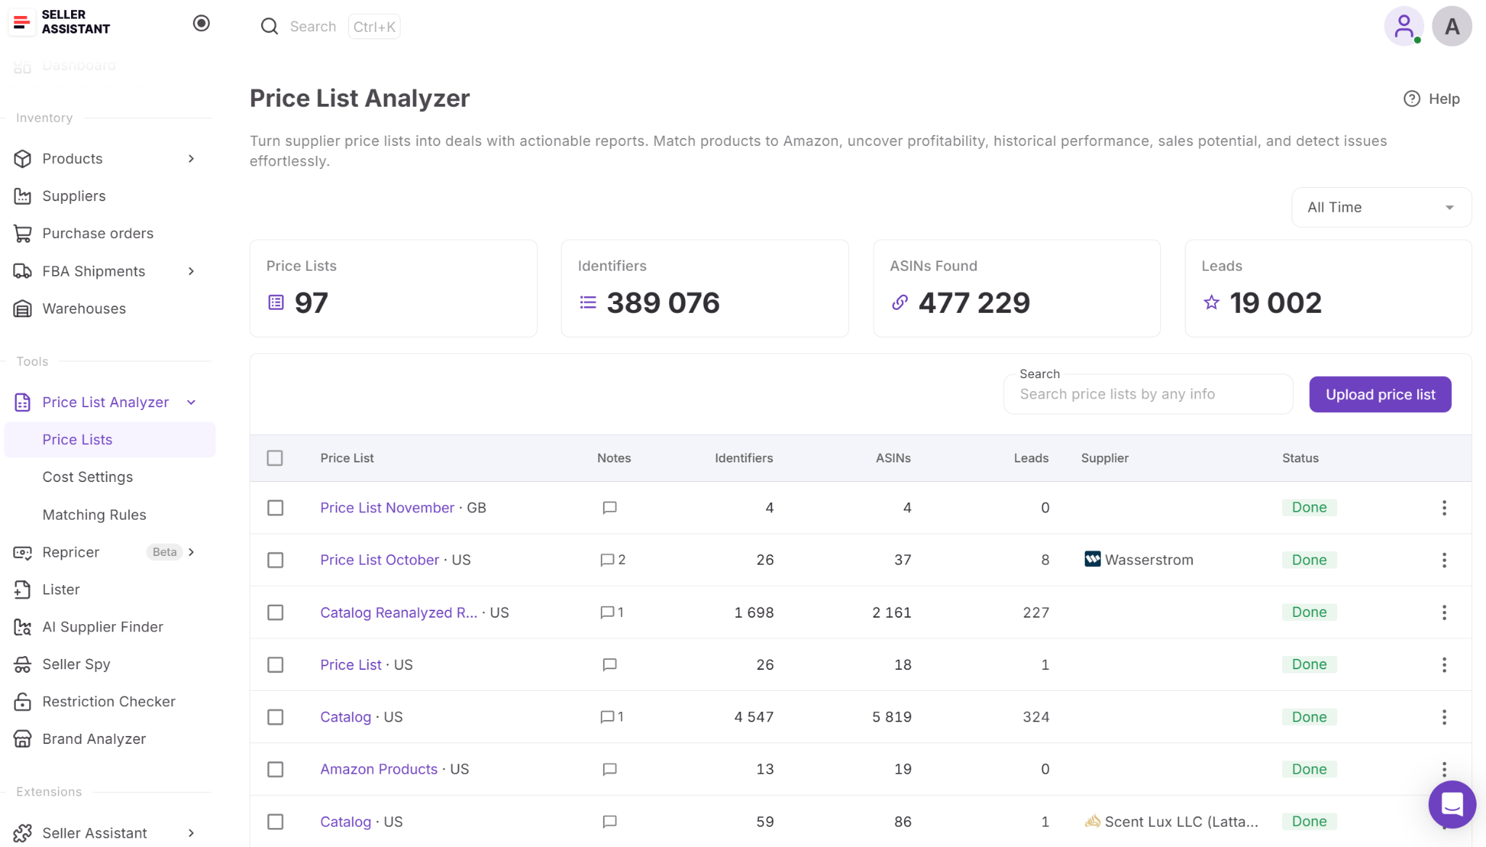Image resolution: width=1486 pixels, height=847 pixels.
Task: Click the Restriction Checker lock icon
Action: pos(22,702)
